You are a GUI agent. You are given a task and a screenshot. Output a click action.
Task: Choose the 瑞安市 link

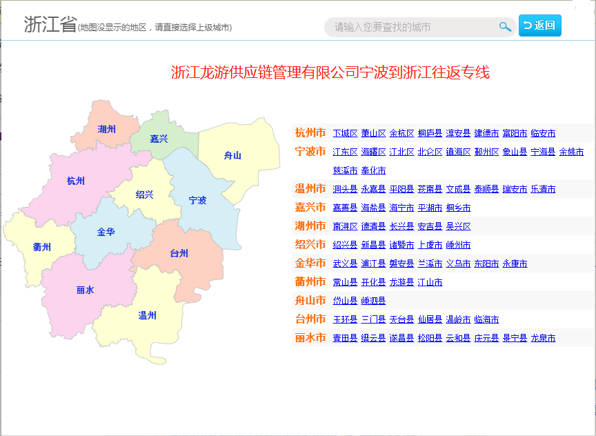coord(515,189)
